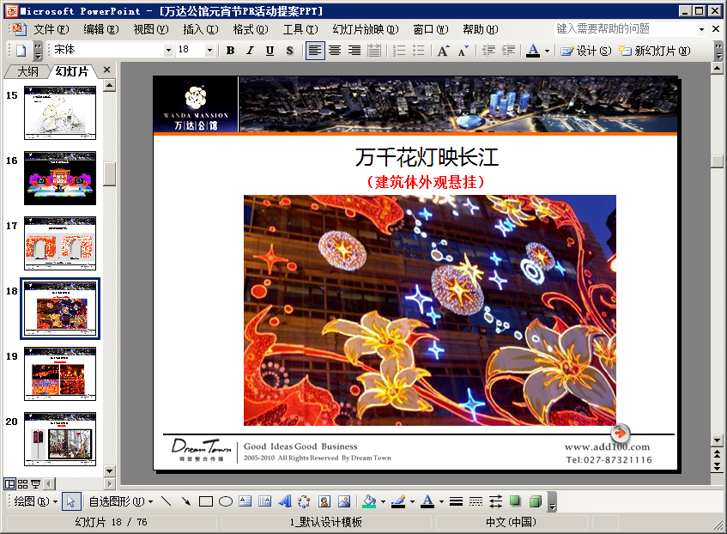727x534 pixels.
Task: Toggle italic formatting
Action: tap(251, 51)
